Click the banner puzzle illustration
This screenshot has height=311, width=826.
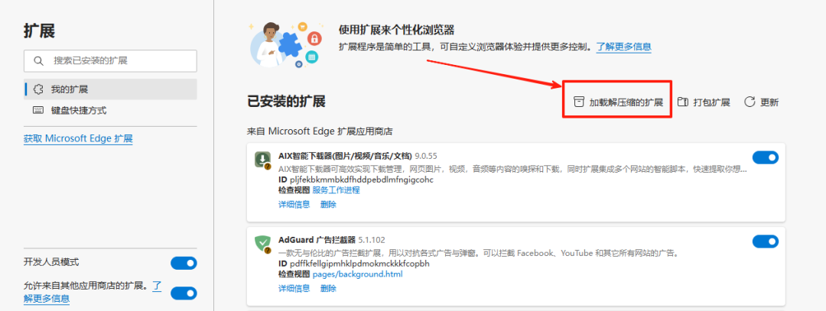pyautogui.click(x=285, y=44)
